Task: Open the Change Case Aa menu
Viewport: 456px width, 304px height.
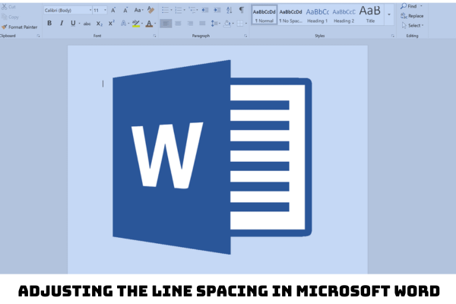Action: (138, 10)
